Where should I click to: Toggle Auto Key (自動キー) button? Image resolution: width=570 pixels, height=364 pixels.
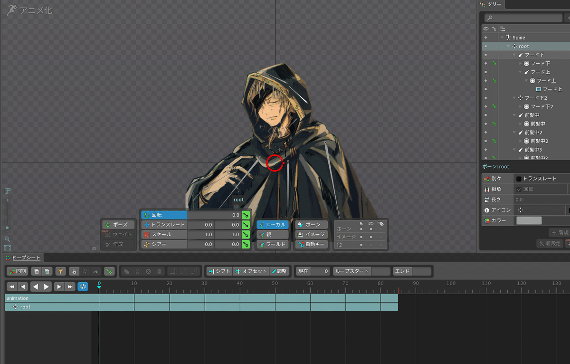pos(311,244)
